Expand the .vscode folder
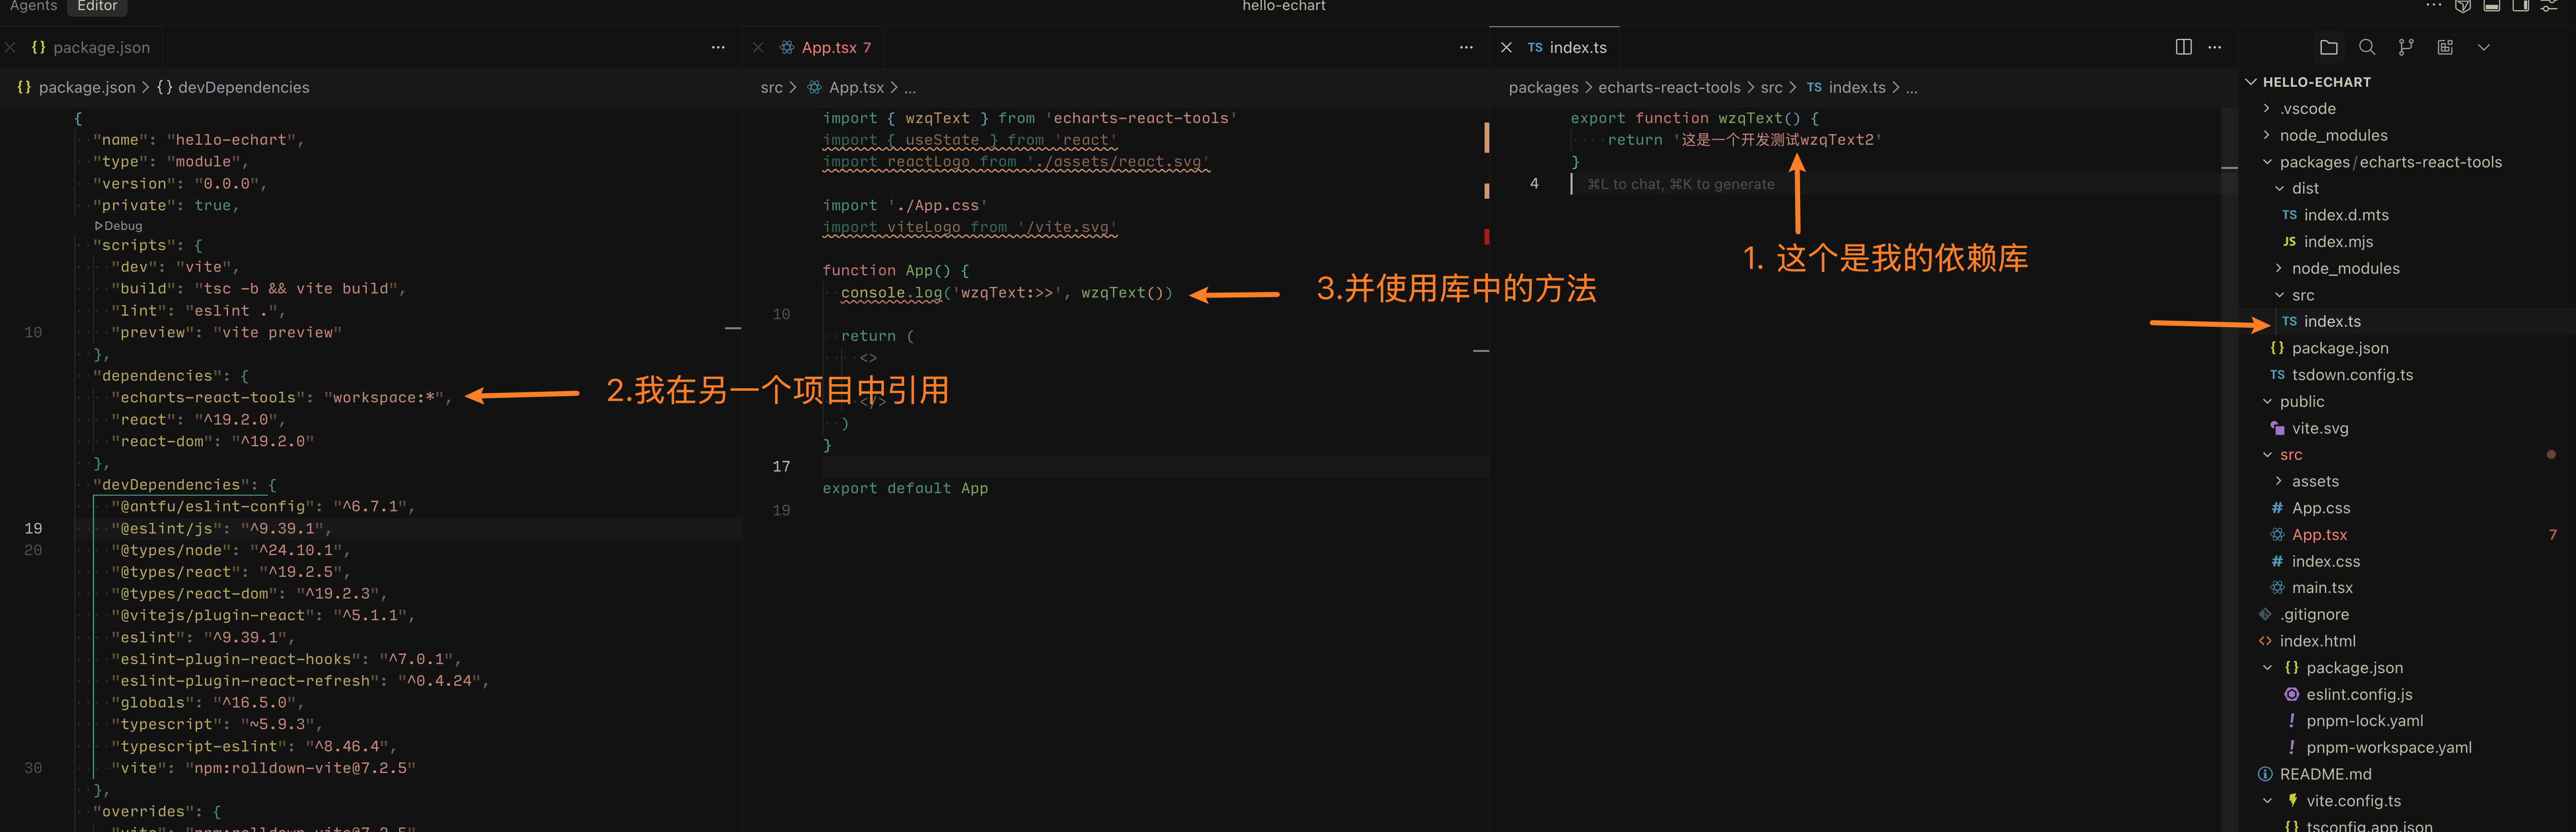Image resolution: width=2576 pixels, height=832 pixels. pos(2307,109)
